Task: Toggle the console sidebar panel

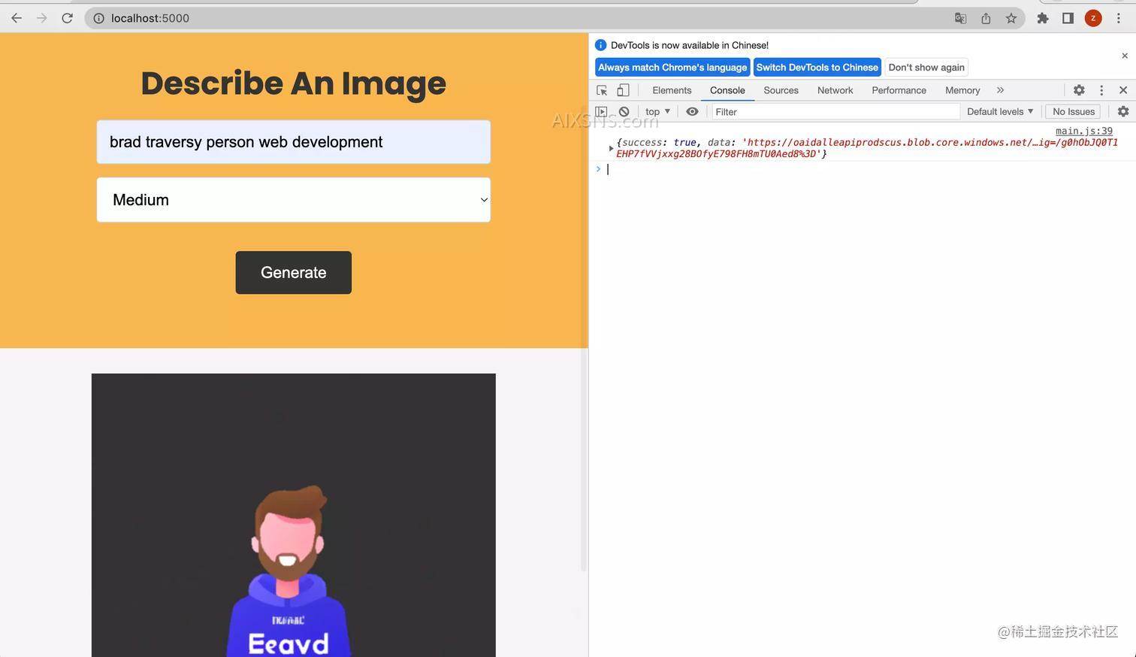Action: tap(601, 111)
